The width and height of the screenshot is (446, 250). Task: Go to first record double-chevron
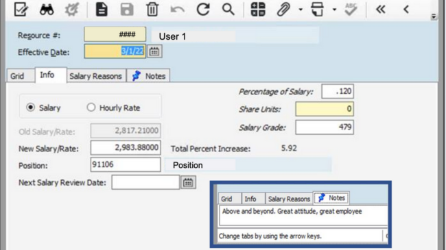[380, 10]
